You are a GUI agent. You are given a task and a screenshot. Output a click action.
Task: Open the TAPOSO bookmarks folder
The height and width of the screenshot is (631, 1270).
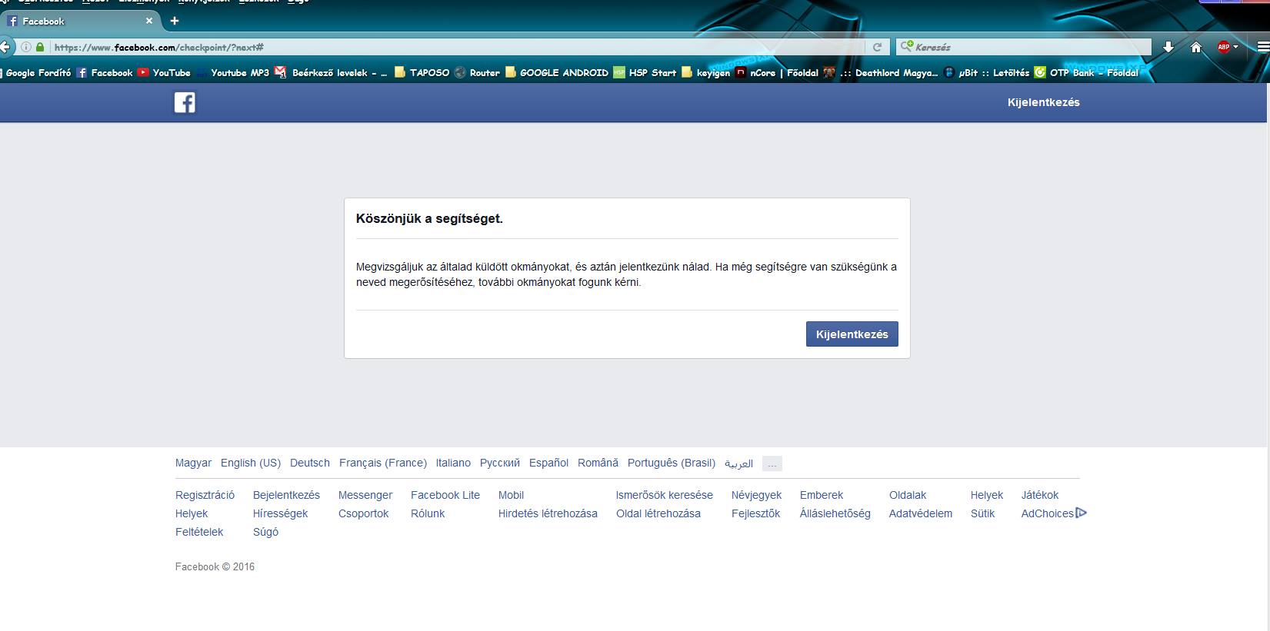[422, 72]
